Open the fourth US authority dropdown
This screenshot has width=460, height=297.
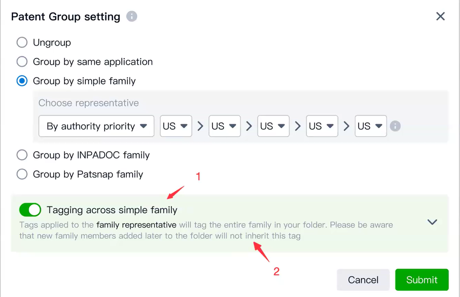tap(322, 126)
